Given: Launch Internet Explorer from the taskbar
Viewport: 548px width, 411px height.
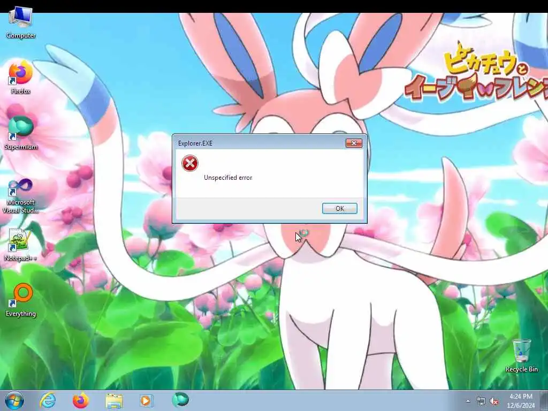Looking at the screenshot, I should point(48,400).
